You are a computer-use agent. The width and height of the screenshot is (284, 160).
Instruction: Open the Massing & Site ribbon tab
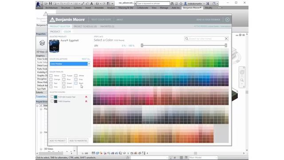click(126, 8)
